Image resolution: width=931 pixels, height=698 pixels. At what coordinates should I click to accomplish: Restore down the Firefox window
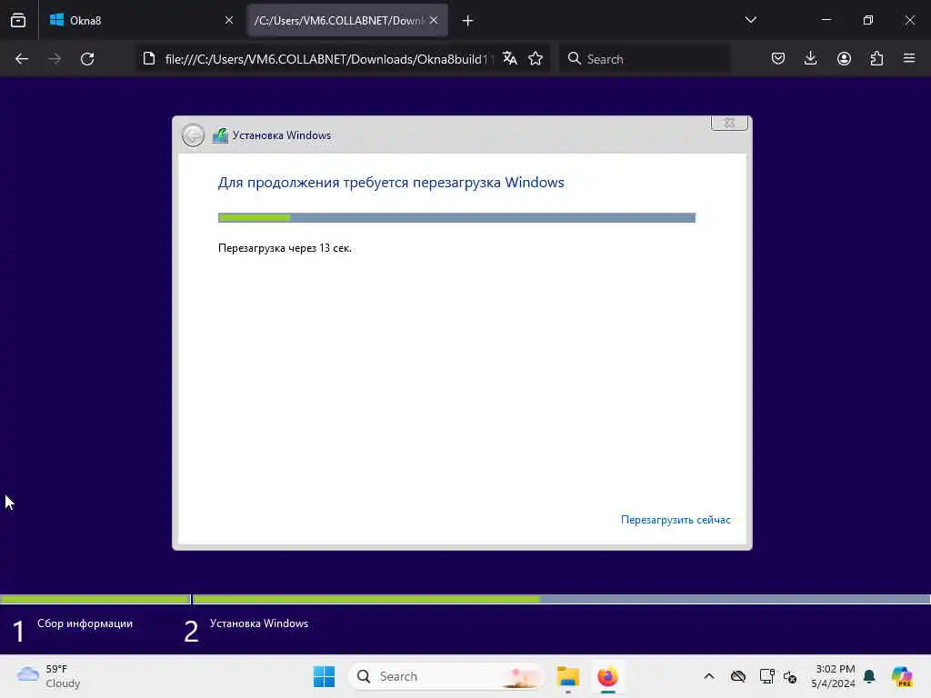(868, 20)
